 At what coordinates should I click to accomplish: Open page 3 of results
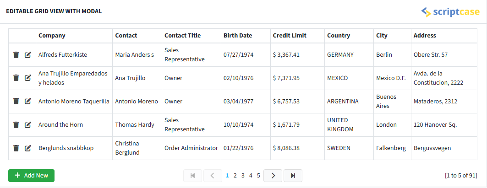click(243, 176)
